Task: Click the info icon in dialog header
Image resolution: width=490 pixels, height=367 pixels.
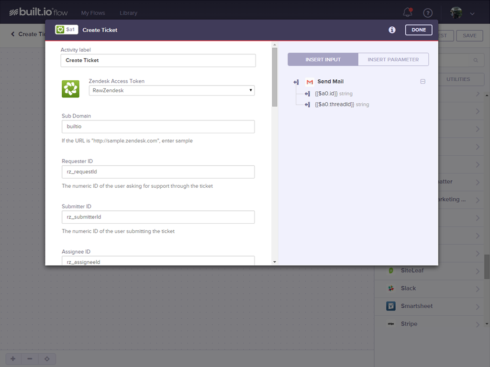Action: point(392,30)
